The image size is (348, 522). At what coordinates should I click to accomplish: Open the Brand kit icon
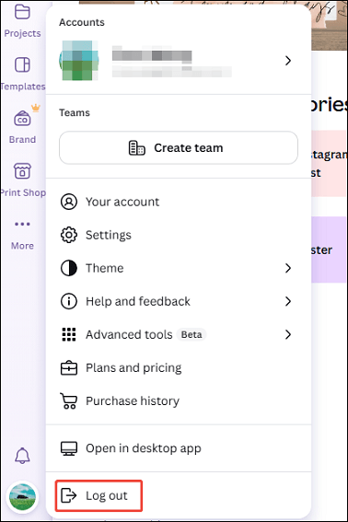point(22,119)
